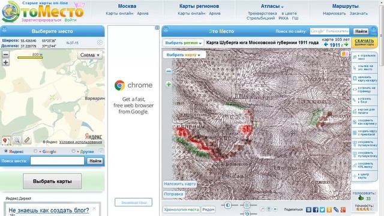Share via LiveJournal pencil icon
This screenshot has height=216, width=384.
(336, 209)
